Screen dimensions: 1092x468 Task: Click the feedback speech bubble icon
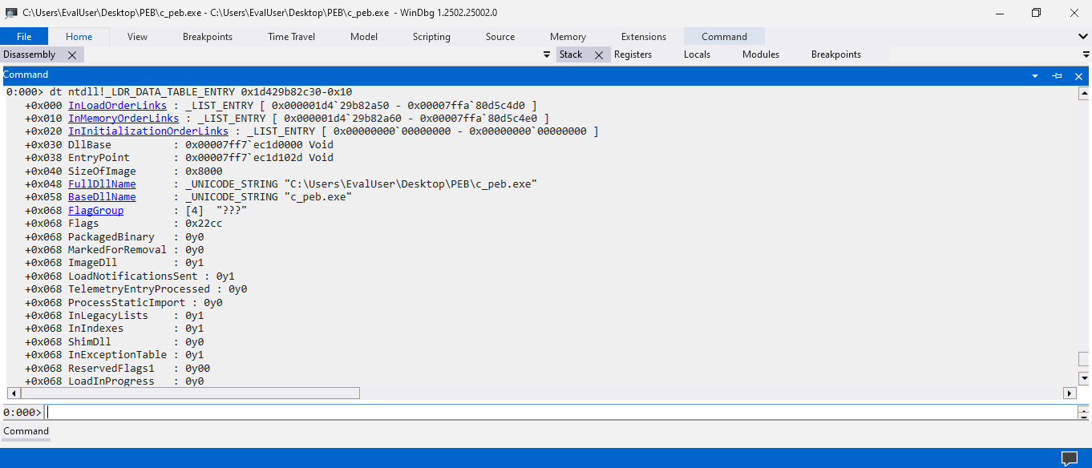pyautogui.click(x=1070, y=458)
